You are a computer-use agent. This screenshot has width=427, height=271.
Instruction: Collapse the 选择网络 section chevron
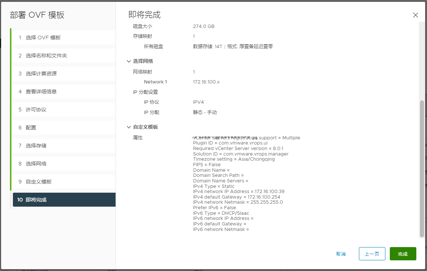(129, 61)
